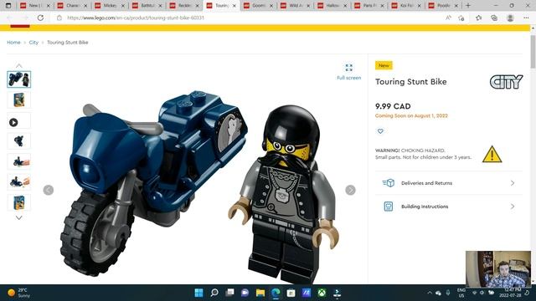Open the Full screen image view
Image resolution: width=536 pixels, height=301 pixels.
[348, 72]
